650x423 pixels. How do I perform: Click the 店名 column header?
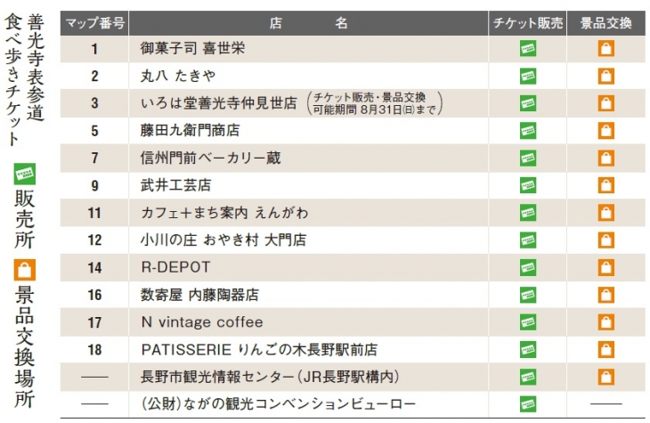(x=308, y=23)
